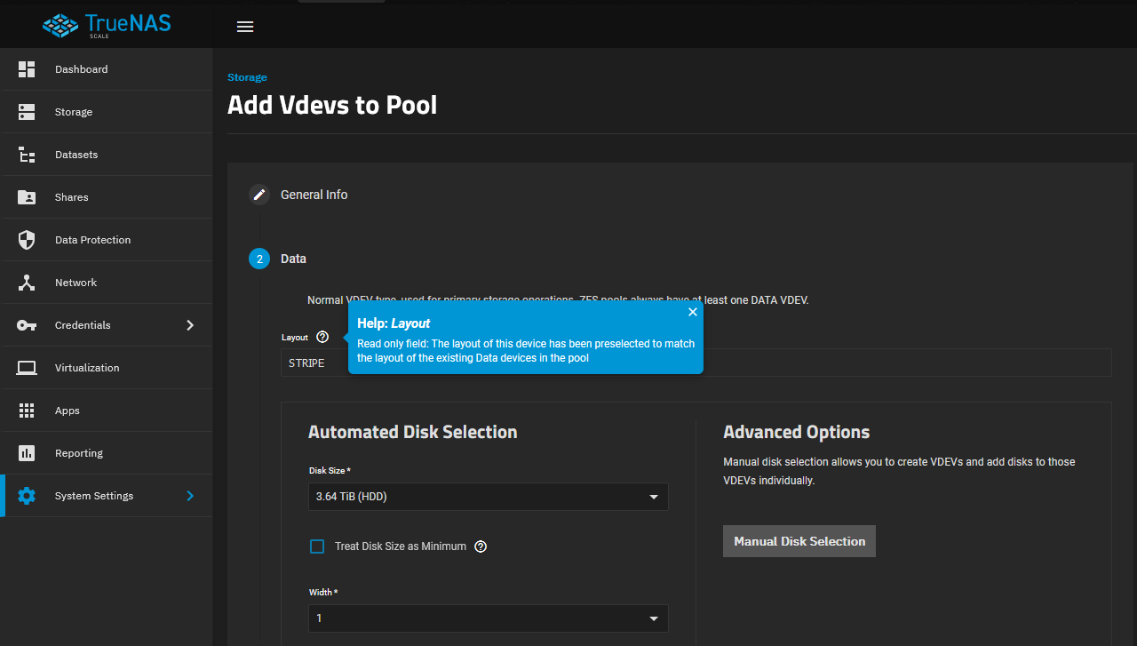
Task: Click the Shares folder icon
Action: click(27, 197)
